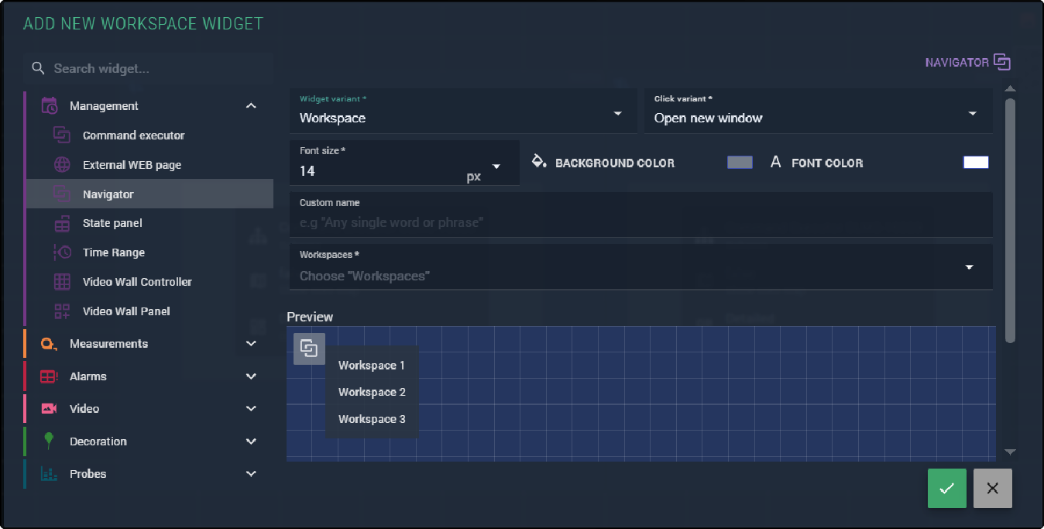Expand the Measurements category
This screenshot has height=529, width=1044.
click(x=250, y=344)
